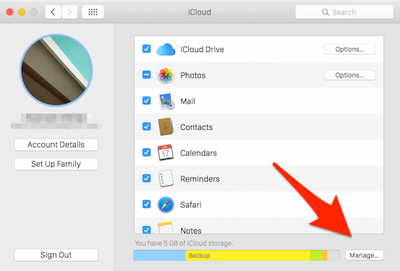Screen dimensions: 400x271
Task: Click the Mail stamp icon
Action: pos(166,101)
